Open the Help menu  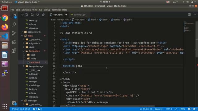(x=65, y=10)
